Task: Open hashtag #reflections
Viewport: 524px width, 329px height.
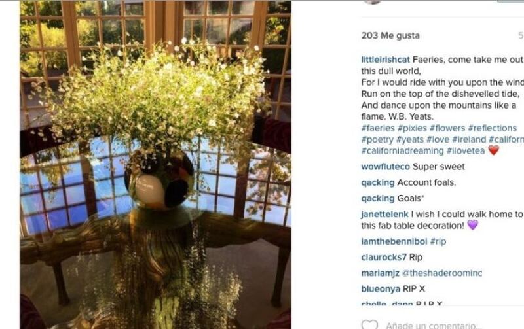Action: 493,128
